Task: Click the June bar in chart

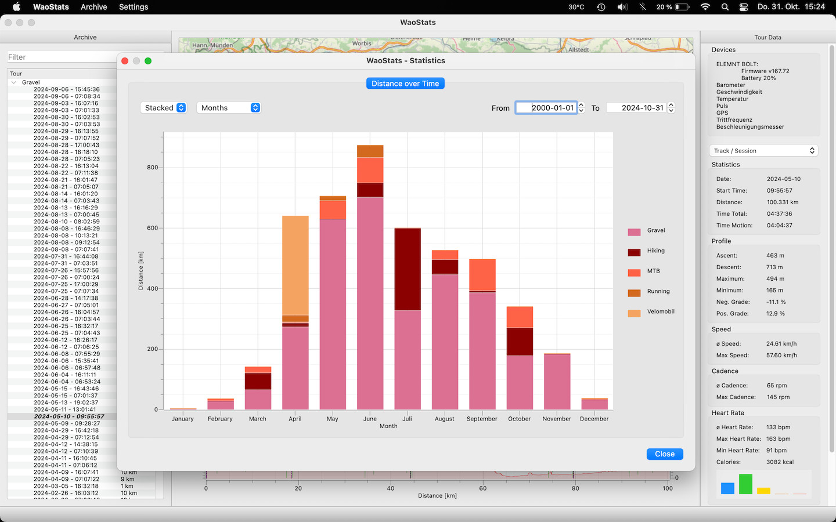Action: 370,277
